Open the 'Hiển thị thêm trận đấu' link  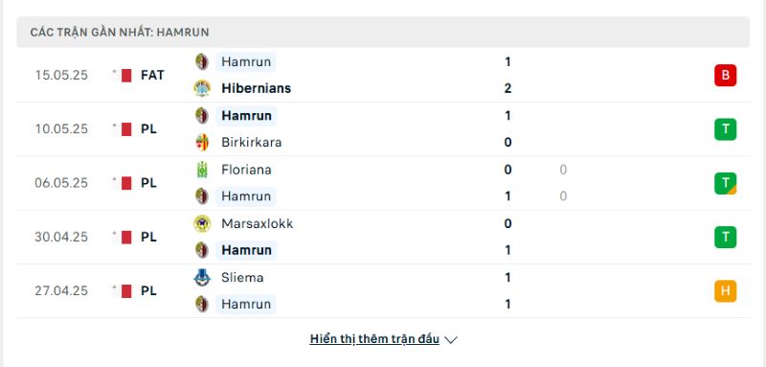(x=374, y=339)
